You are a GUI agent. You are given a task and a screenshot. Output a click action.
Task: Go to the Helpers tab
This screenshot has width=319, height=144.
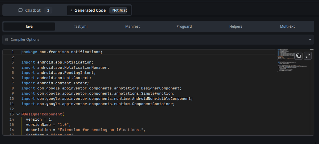coord(236,26)
